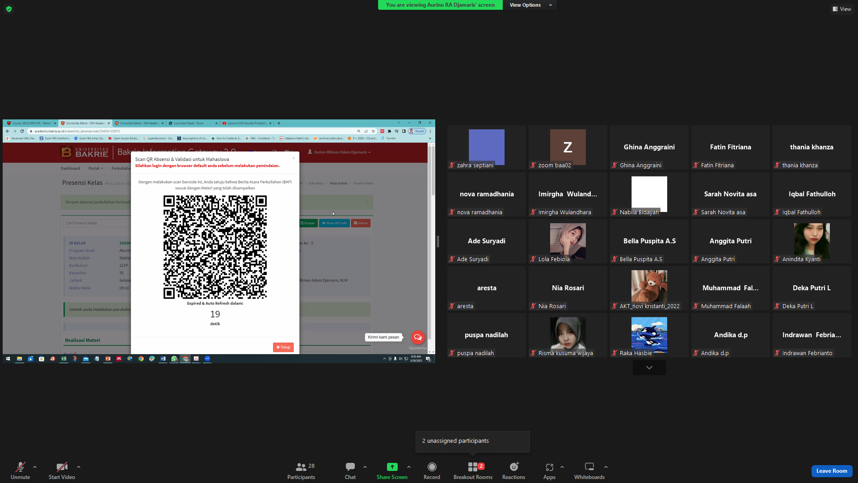This screenshot has width=858, height=483.
Task: Click the encryption shield icon
Action: [x=9, y=9]
